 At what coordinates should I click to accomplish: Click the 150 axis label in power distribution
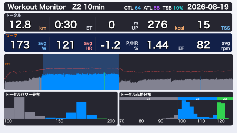tap(59, 121)
